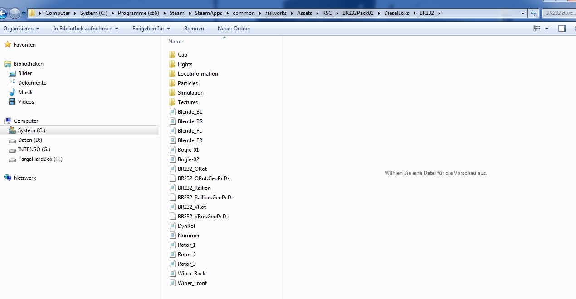Select the LocoInformation folder icon
Image resolution: width=576 pixels, height=299 pixels.
172,73
